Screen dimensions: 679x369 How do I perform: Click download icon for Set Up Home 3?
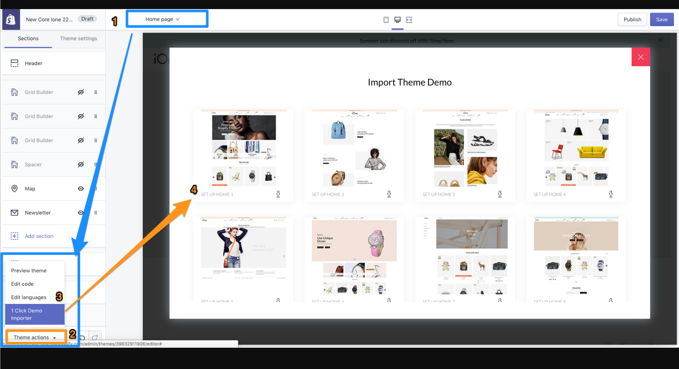coord(500,194)
